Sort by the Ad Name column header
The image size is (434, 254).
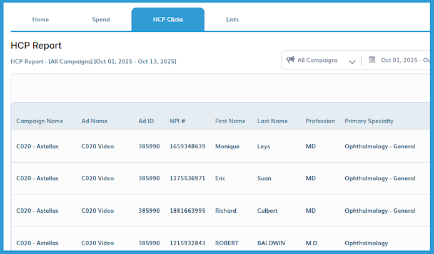[x=94, y=121]
